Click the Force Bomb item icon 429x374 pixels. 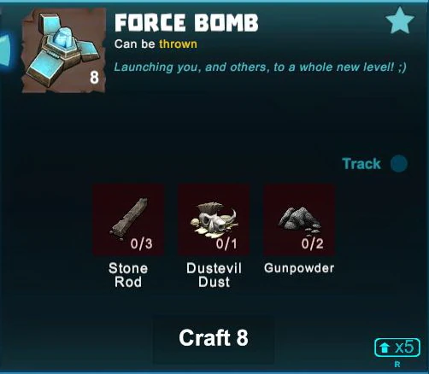tap(64, 50)
